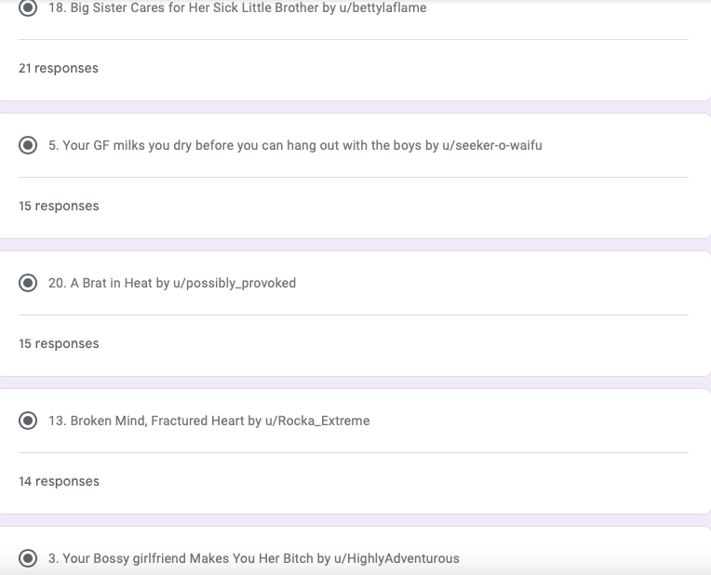Select the radio button for option 5

[29, 146]
